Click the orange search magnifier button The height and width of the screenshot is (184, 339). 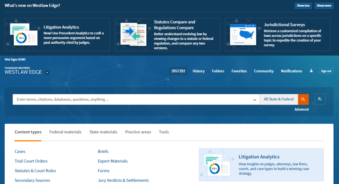coord(303,99)
